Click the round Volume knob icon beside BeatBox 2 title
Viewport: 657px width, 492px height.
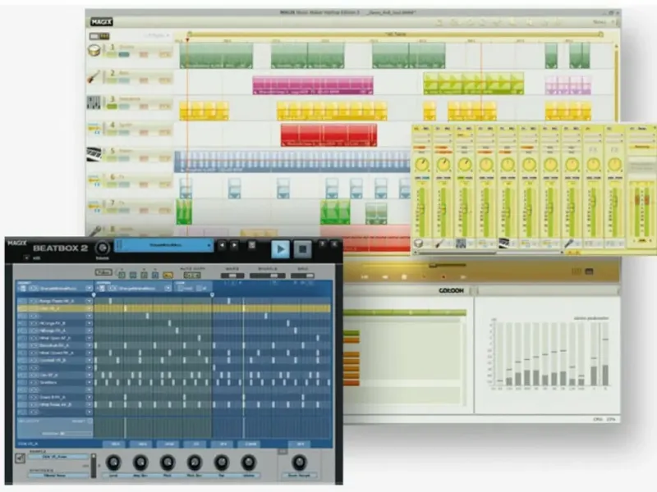(x=102, y=248)
